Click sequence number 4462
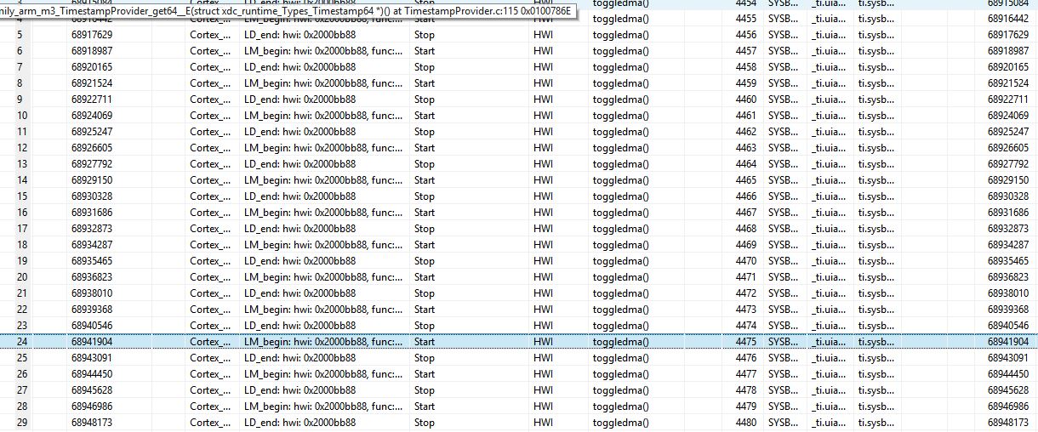This screenshot has width=1038, height=432. click(x=745, y=132)
